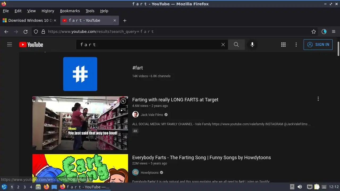This screenshot has height=191, width=340.
Task: Switch to virtual desktop 4
Action: point(31,187)
